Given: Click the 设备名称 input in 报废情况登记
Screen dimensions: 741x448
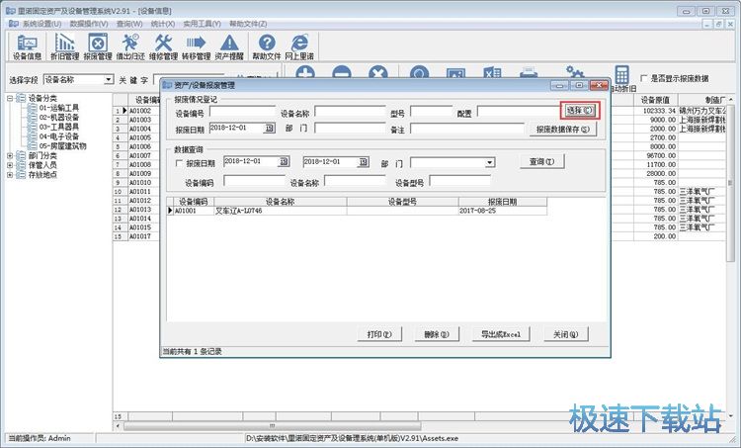Looking at the screenshot, I should click(350, 111).
